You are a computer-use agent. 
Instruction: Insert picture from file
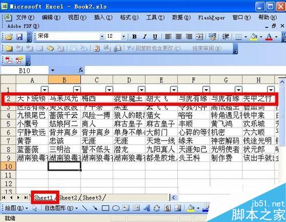pos(178,208)
